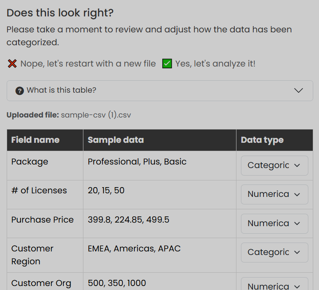Click the red X restart icon

coord(12,64)
